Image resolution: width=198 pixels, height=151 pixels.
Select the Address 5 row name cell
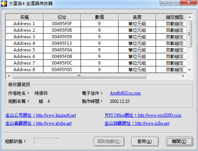tap(24, 50)
